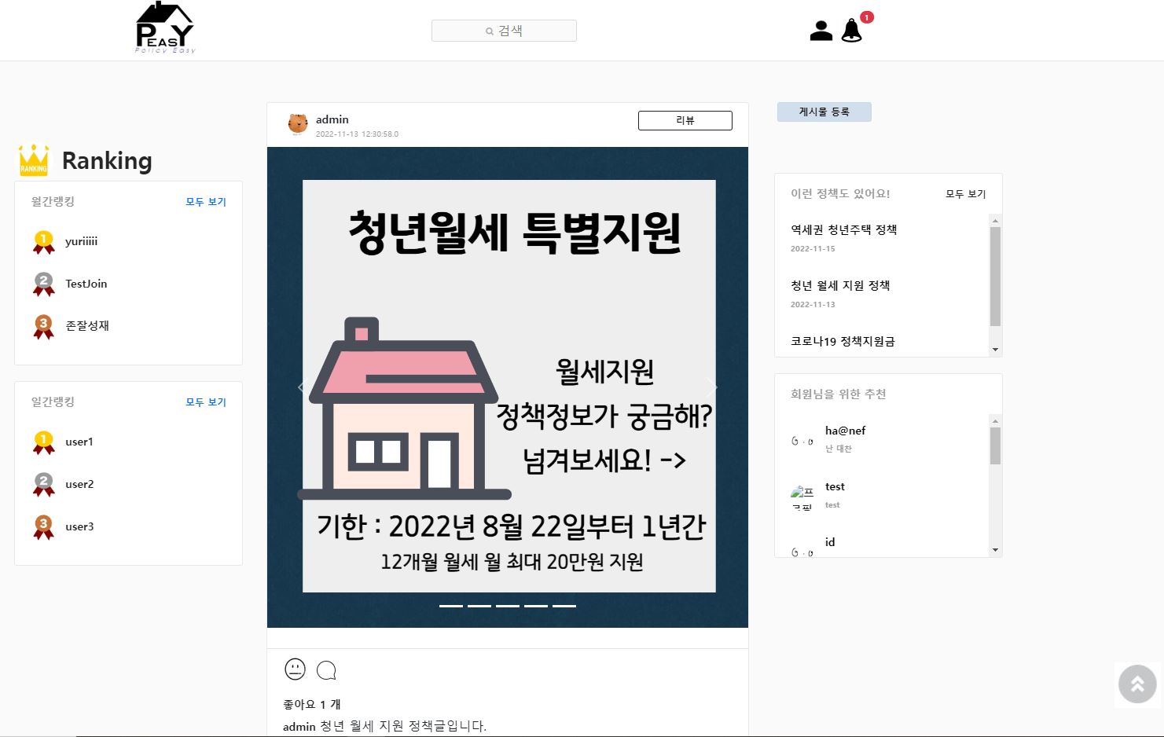Open 모두 보기 in 월간랭킹 panel
Screen dimensions: 1164x737
point(206,202)
